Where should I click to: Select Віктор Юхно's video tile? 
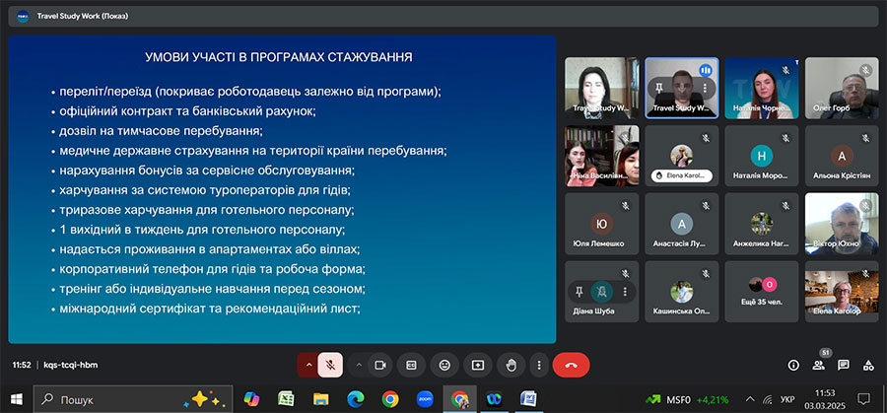click(842, 224)
